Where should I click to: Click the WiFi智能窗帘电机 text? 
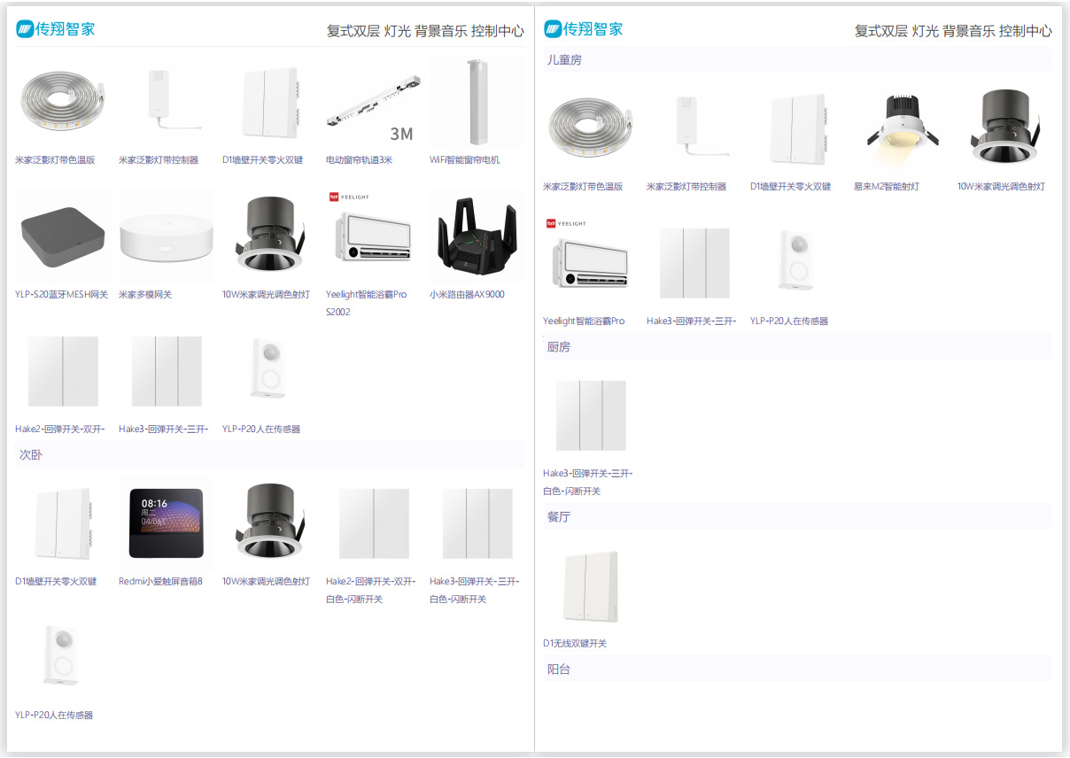coord(464,160)
